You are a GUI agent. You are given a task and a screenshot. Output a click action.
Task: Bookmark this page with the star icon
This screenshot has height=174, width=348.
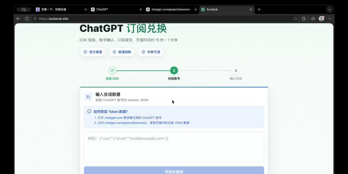295,19
